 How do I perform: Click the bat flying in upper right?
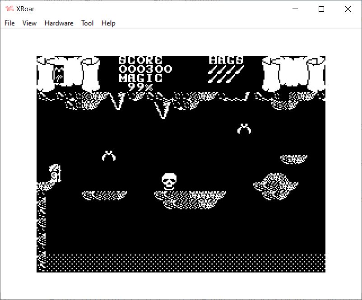pos(244,129)
